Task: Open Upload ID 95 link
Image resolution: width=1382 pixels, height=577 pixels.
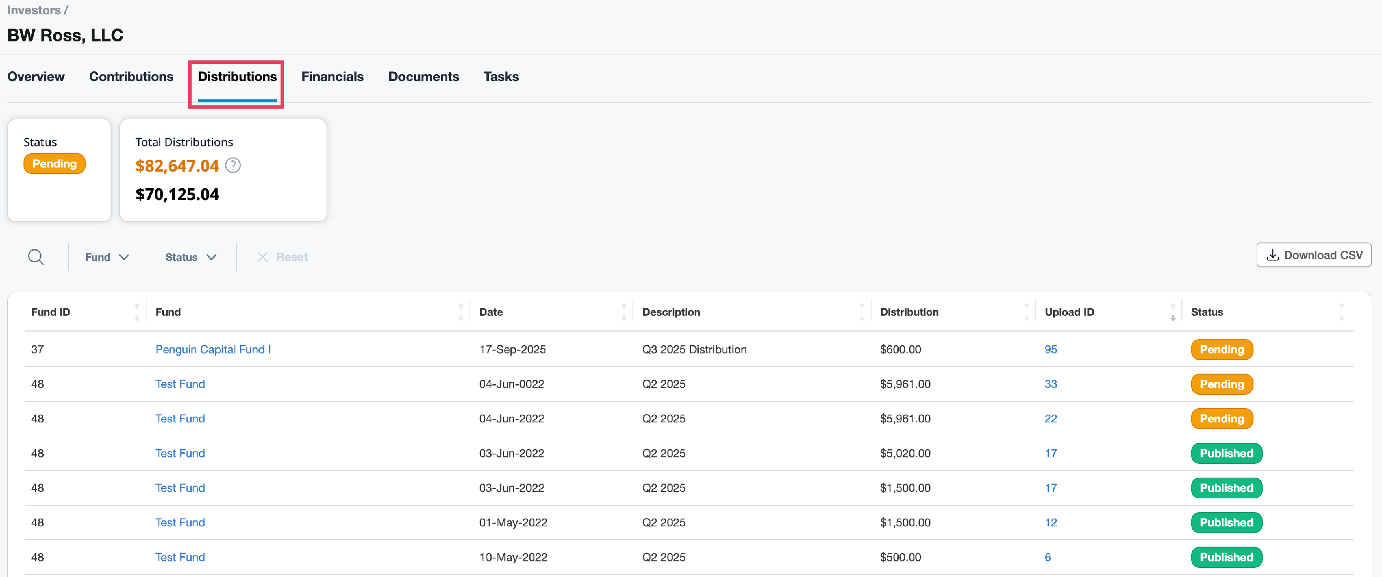Action: pos(1050,349)
